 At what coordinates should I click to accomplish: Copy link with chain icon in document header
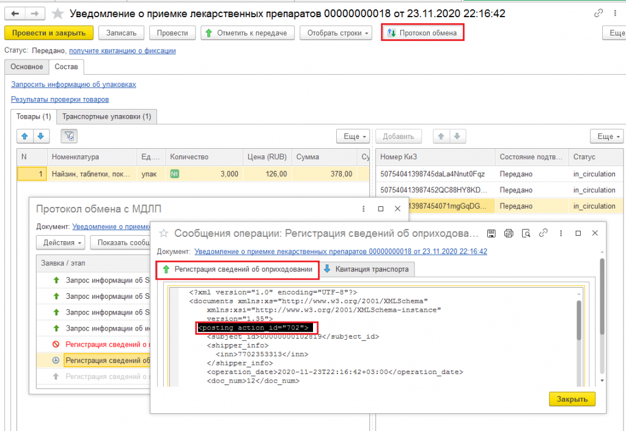pos(598,13)
